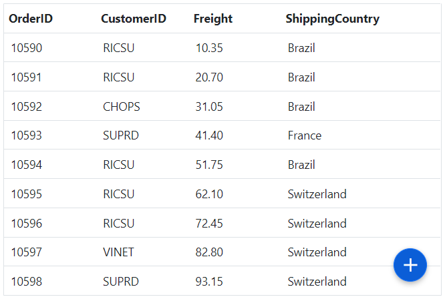Click customer VINET in row 10597
The image size is (445, 299).
[x=118, y=252]
